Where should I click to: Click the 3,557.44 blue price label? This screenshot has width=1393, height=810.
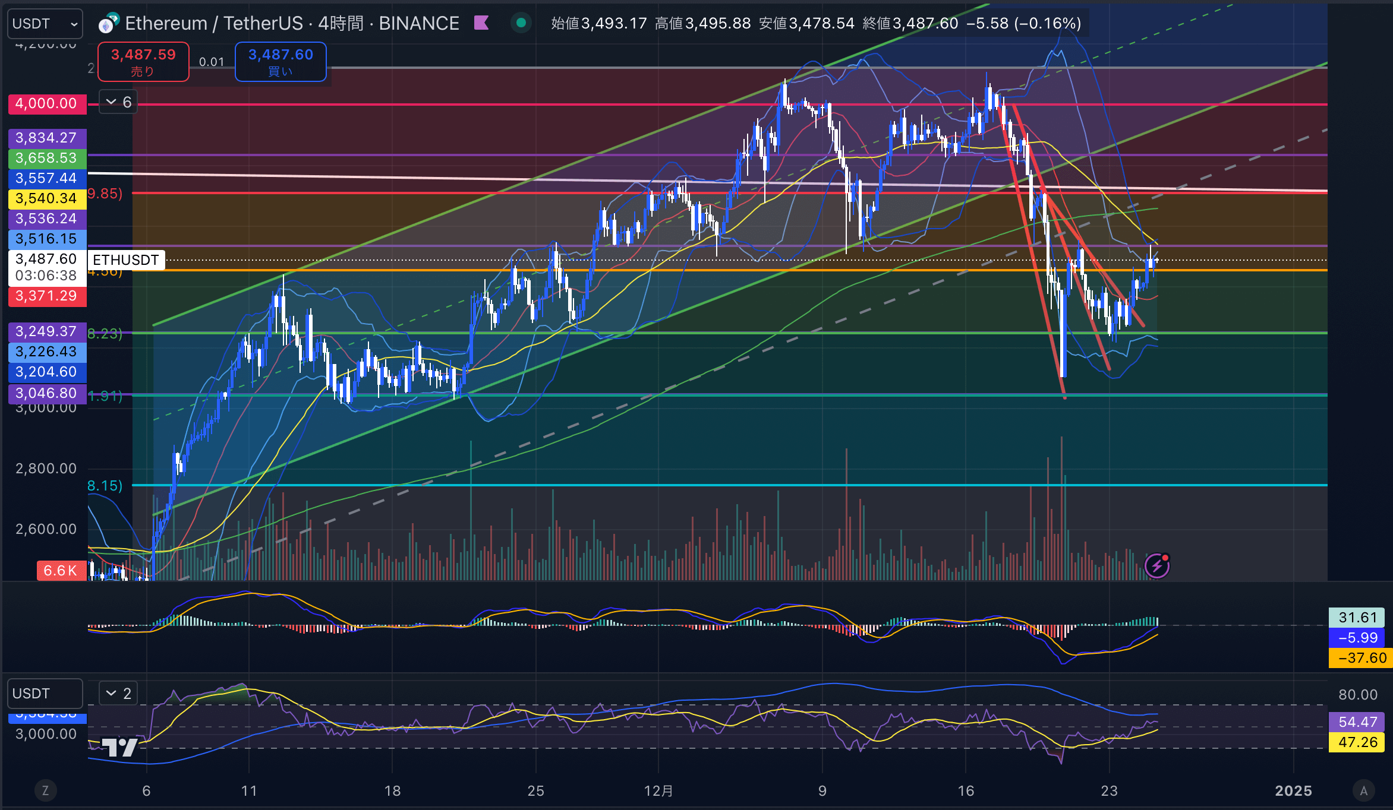coord(47,178)
